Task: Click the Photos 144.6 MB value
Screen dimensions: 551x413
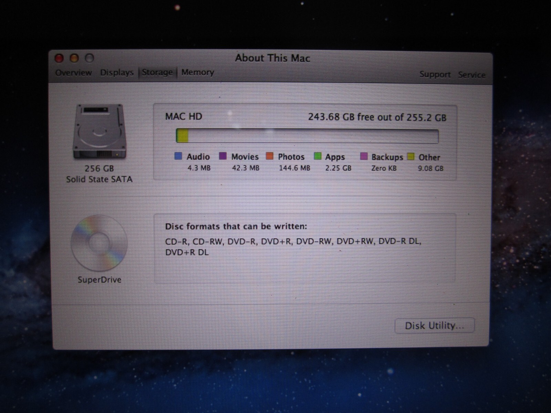Action: tap(294, 168)
